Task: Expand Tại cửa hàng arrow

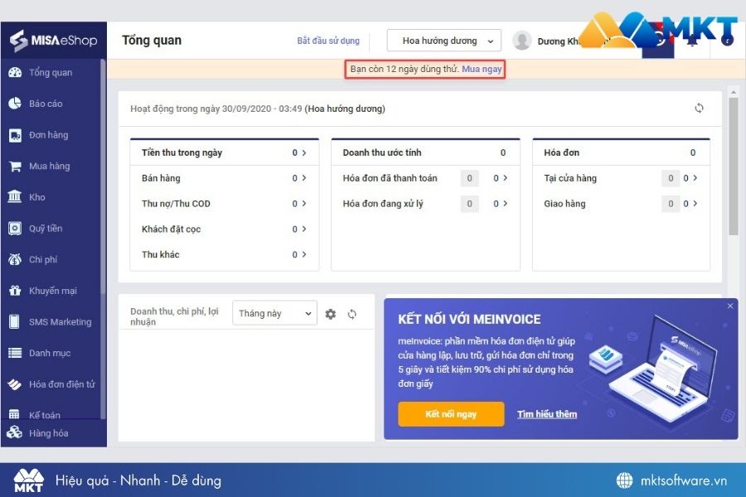Action: tap(695, 178)
